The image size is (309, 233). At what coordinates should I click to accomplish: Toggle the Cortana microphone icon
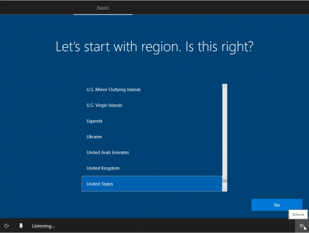[x=21, y=226]
